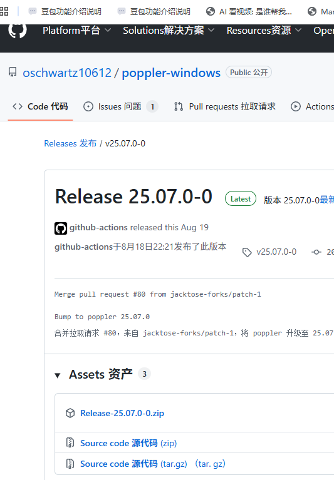This screenshot has height=480, width=334.
Task: Open the browser apps grid icon
Action: click(4, 12)
